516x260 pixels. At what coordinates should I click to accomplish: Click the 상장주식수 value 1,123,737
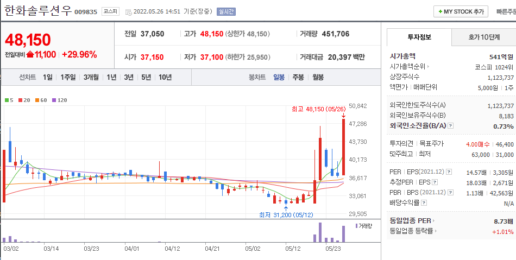point(501,77)
